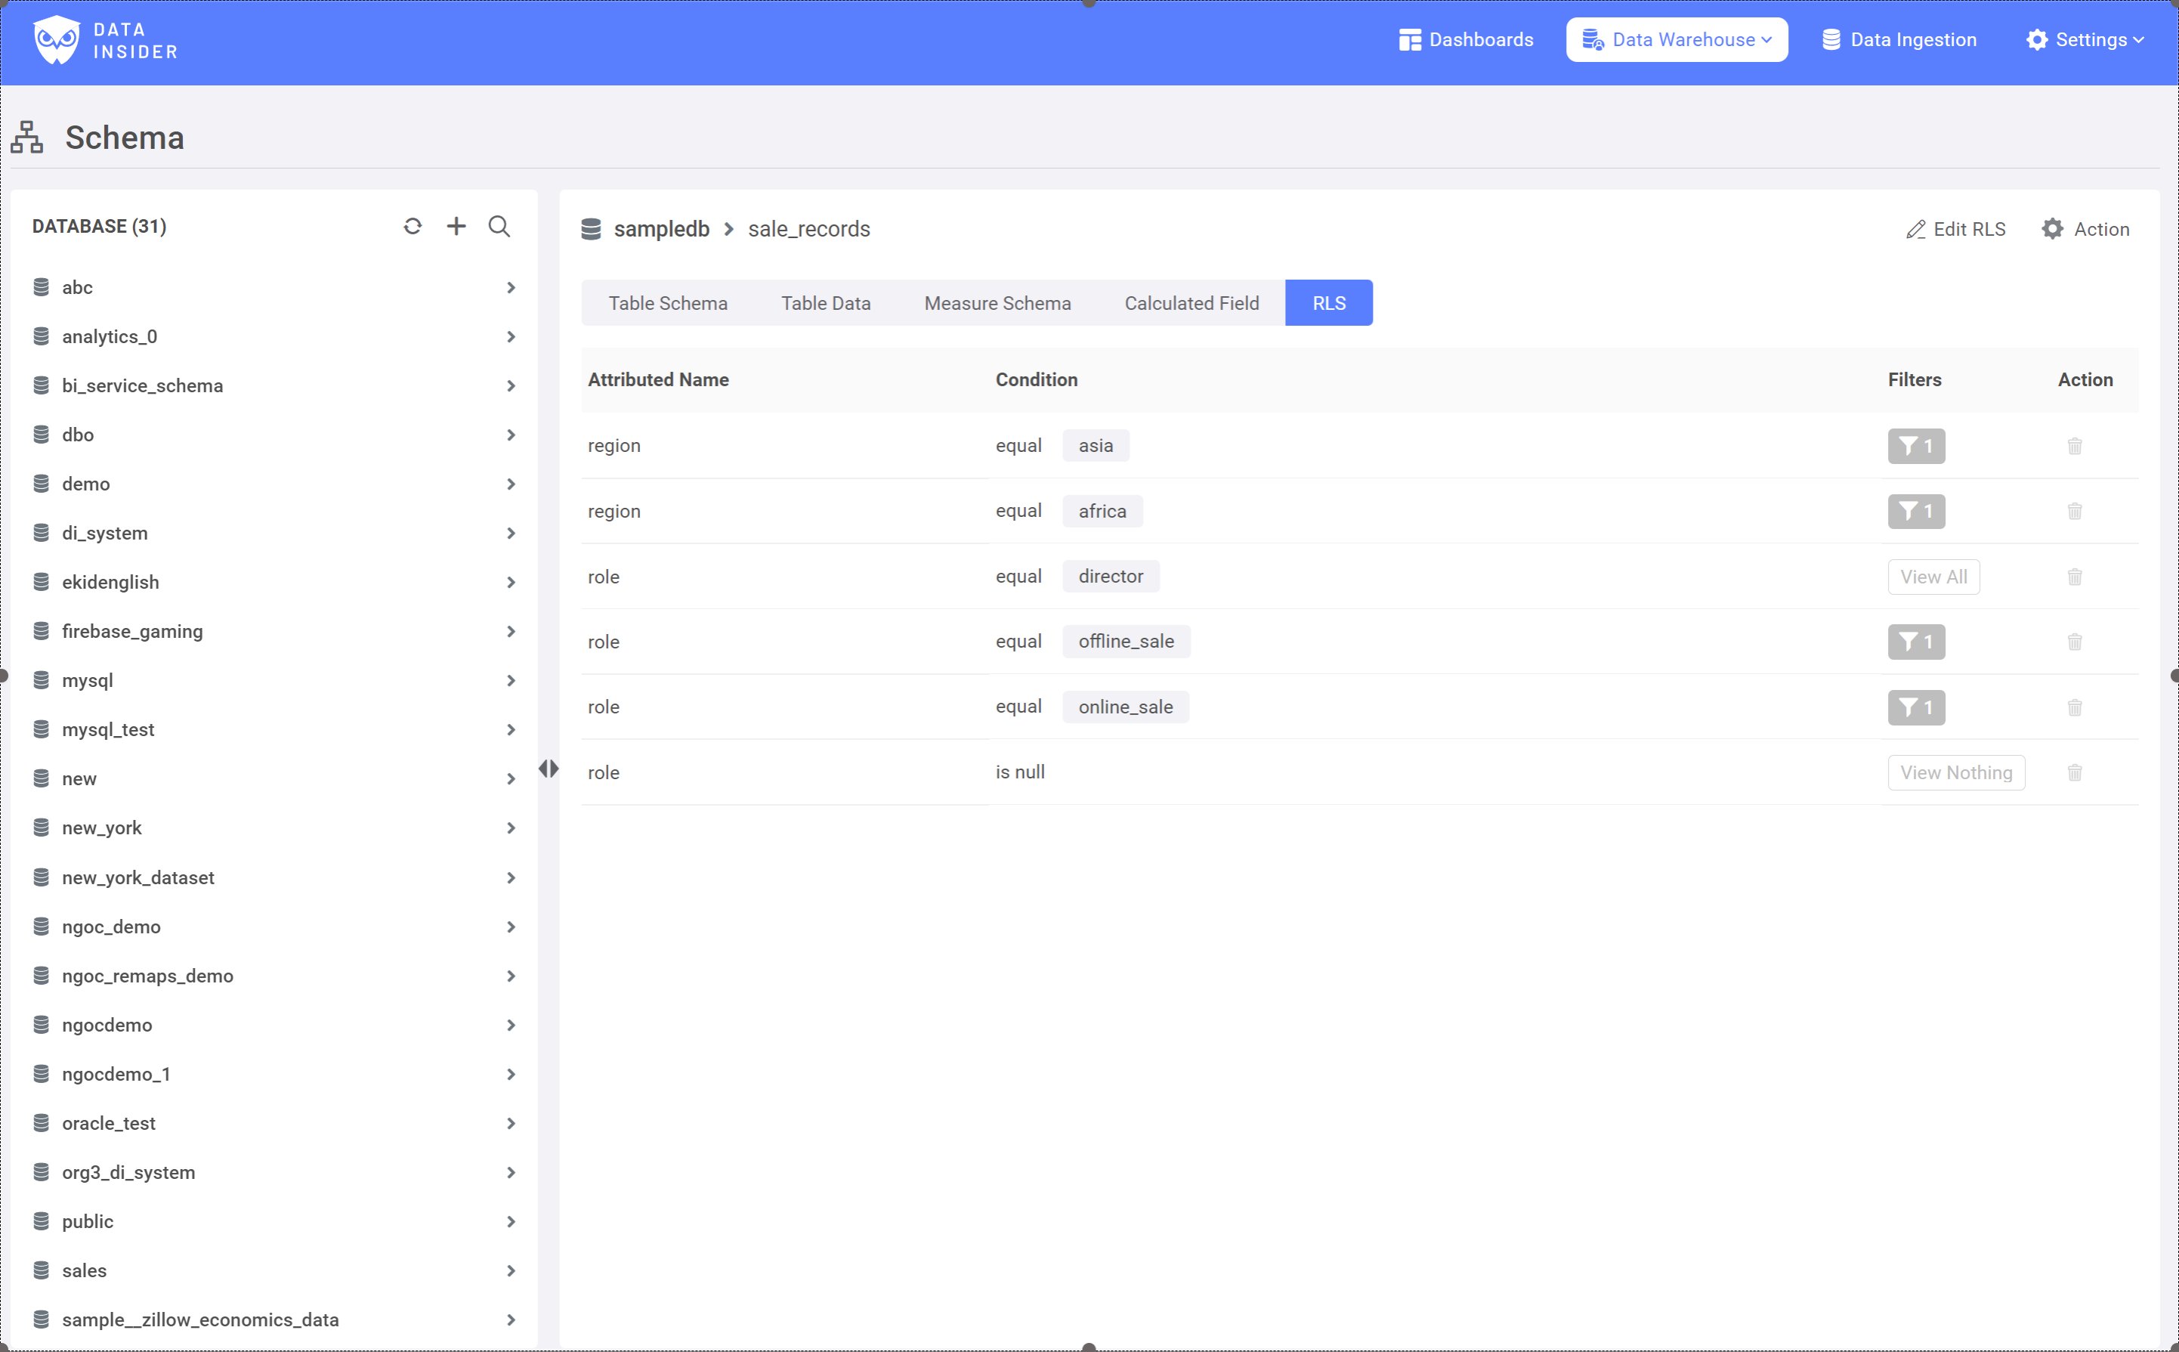The width and height of the screenshot is (2179, 1352).
Task: Open filter badge for africa rule
Action: (1915, 512)
